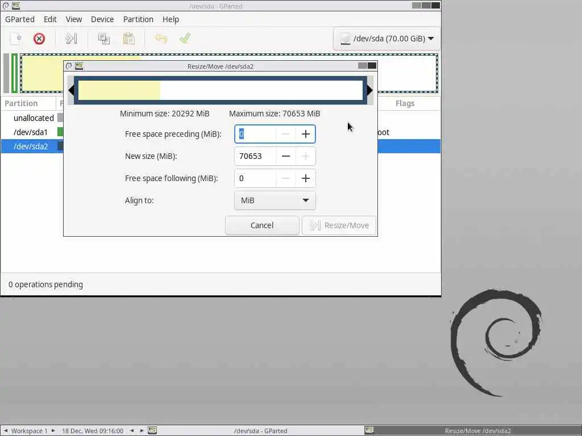Click the Resize/Move dialog window menu icon
The height and width of the screenshot is (436, 582).
(79, 66)
